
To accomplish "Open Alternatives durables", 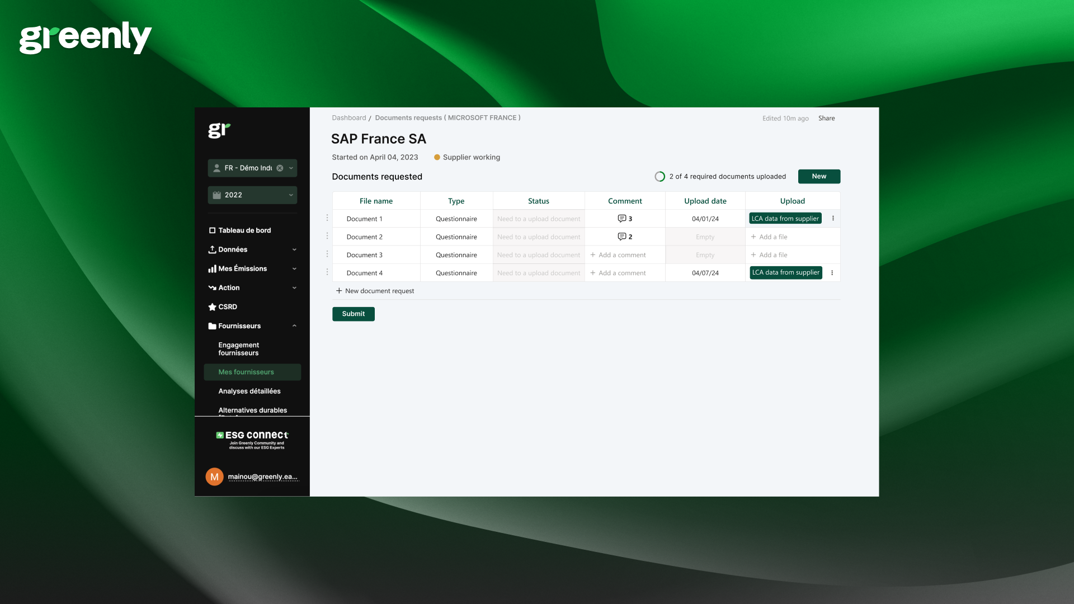I will pos(252,410).
